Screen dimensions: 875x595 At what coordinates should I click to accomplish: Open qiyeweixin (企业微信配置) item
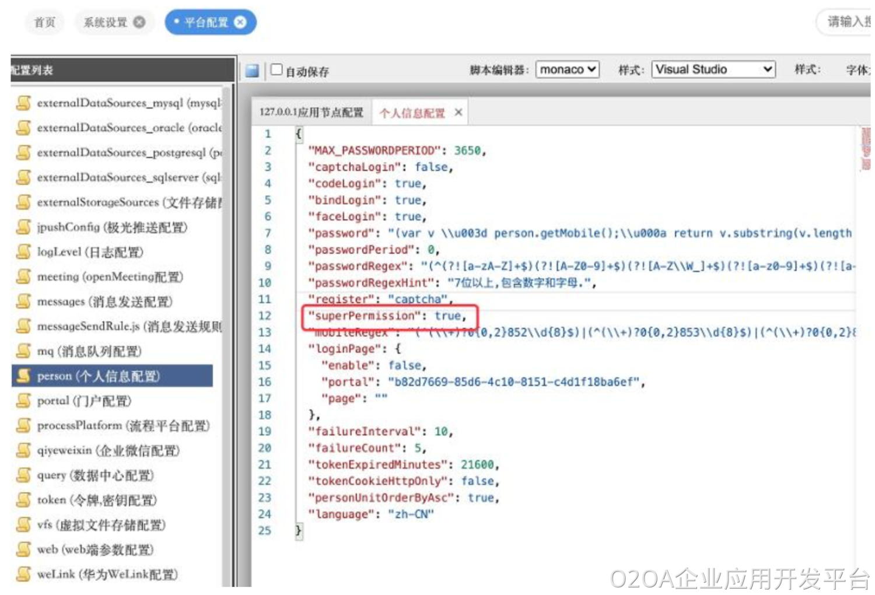tap(108, 450)
